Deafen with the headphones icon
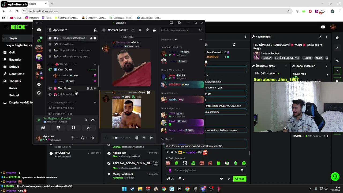This screenshot has height=193, width=343. [83, 138]
